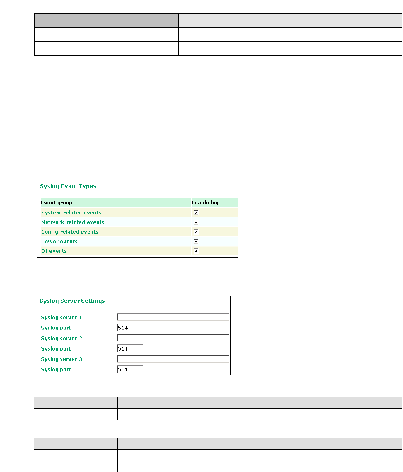Viewport: 403px width, 472px height.
Task: Open Power events link
Action: pyautogui.click(x=59, y=242)
